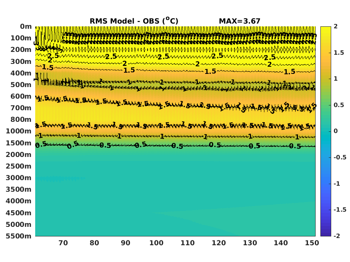Click the colorbar tick label '1.5'
Screen dimensions: 350x262
(x=339, y=53)
